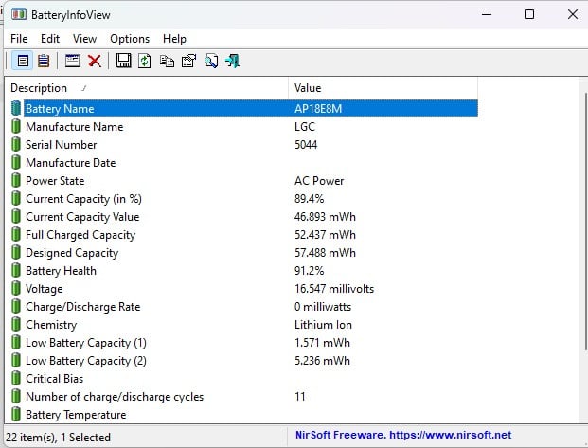Open the Help menu
588x448 pixels.
174,39
